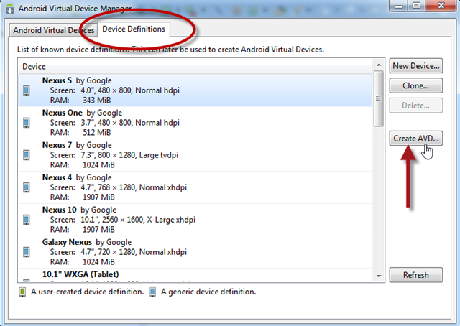The width and height of the screenshot is (460, 326).
Task: Select the Nexus One by Google row
Action: pos(195,123)
